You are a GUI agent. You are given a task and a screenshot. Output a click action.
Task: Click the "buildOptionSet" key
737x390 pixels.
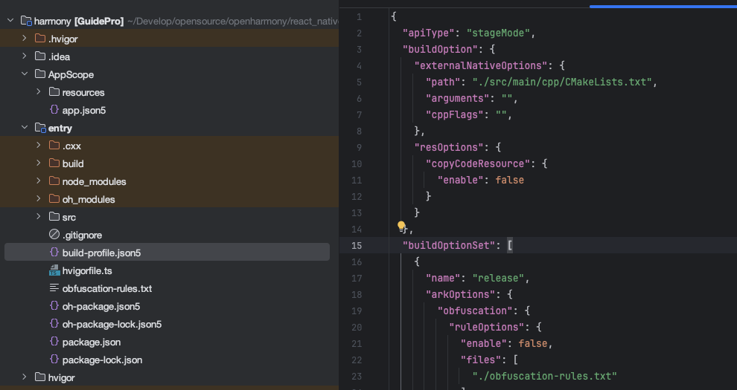click(449, 245)
